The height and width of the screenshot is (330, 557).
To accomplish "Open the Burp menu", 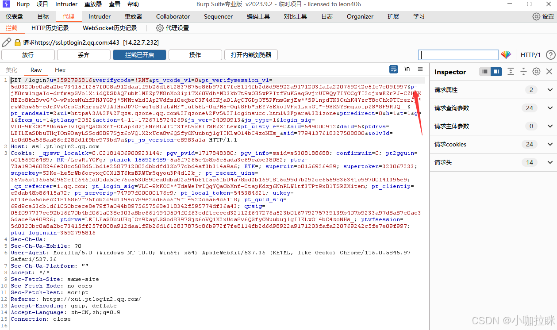I will 23,4.
